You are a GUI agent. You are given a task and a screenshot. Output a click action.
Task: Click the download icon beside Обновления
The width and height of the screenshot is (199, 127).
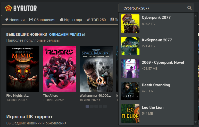[x=31, y=20]
